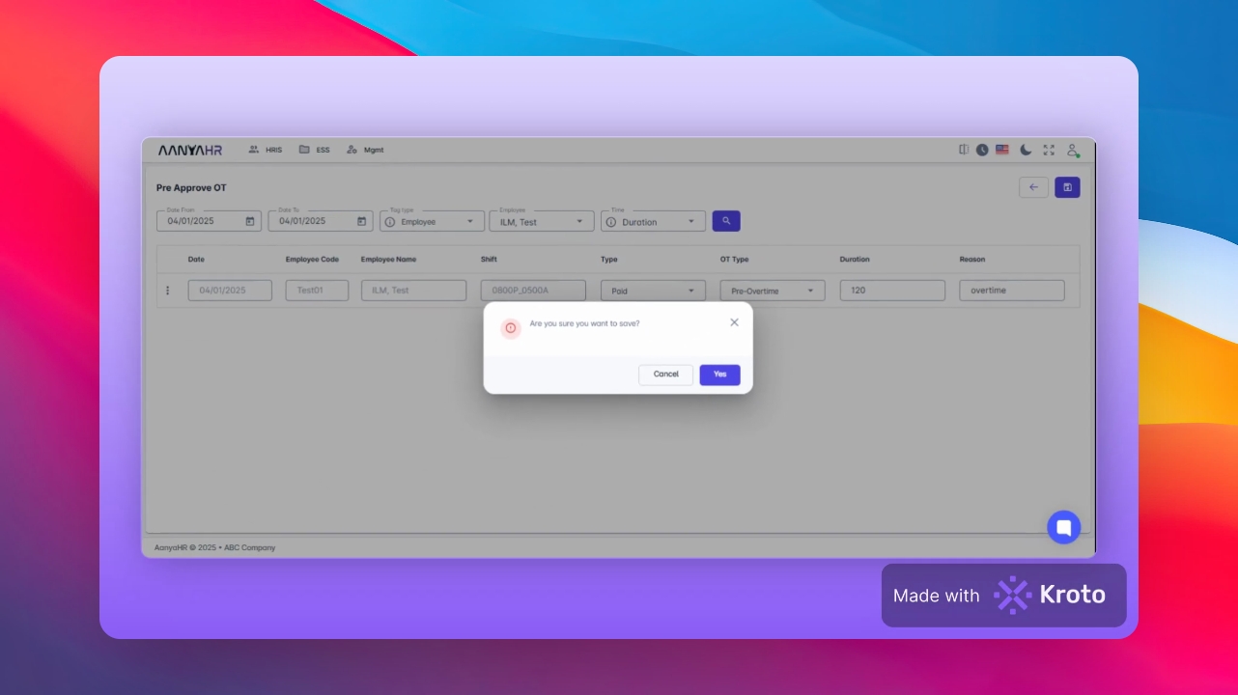Open the Mgmt menu
The width and height of the screenshot is (1238, 695).
(x=365, y=150)
